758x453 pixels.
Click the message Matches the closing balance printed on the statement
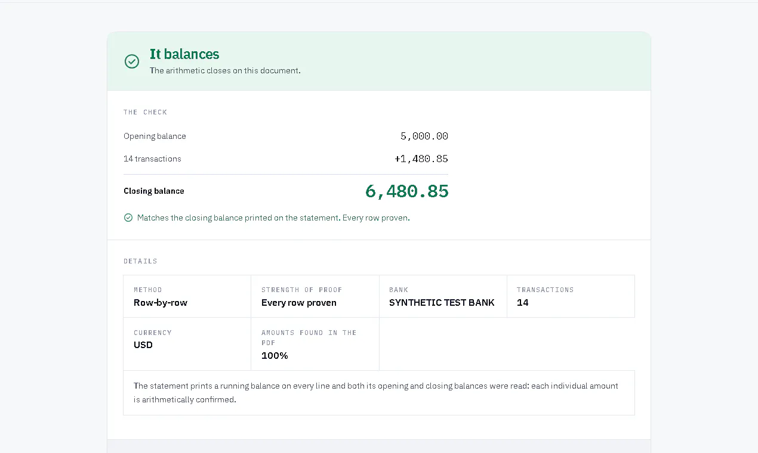273,218
